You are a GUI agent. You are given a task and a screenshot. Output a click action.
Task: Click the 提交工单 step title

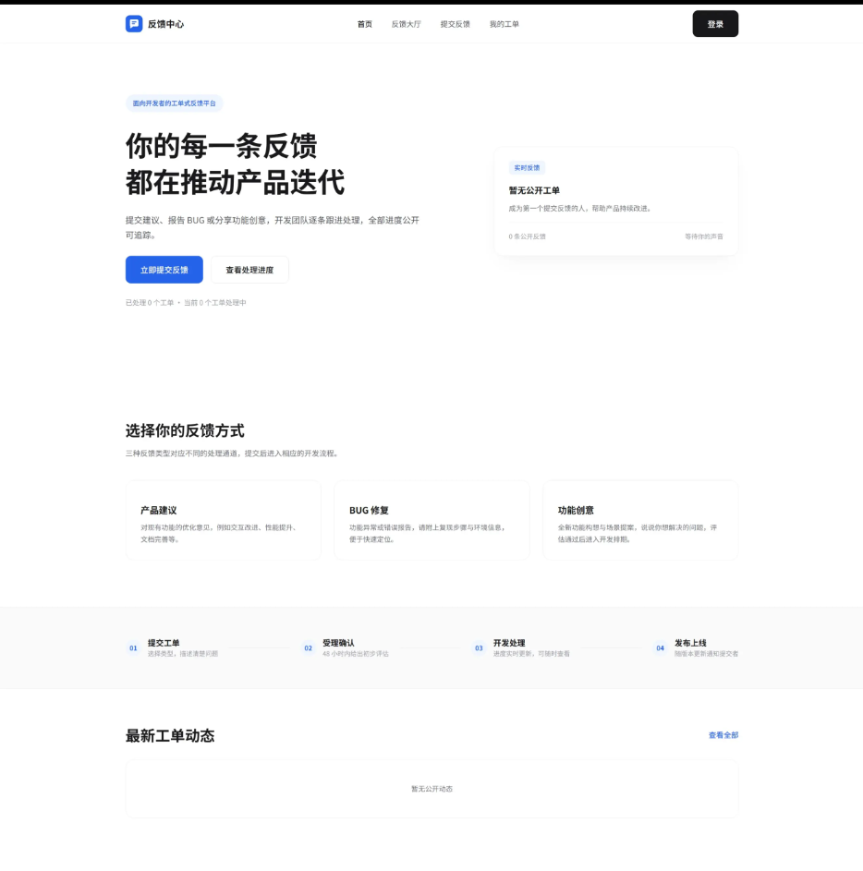[x=164, y=643]
